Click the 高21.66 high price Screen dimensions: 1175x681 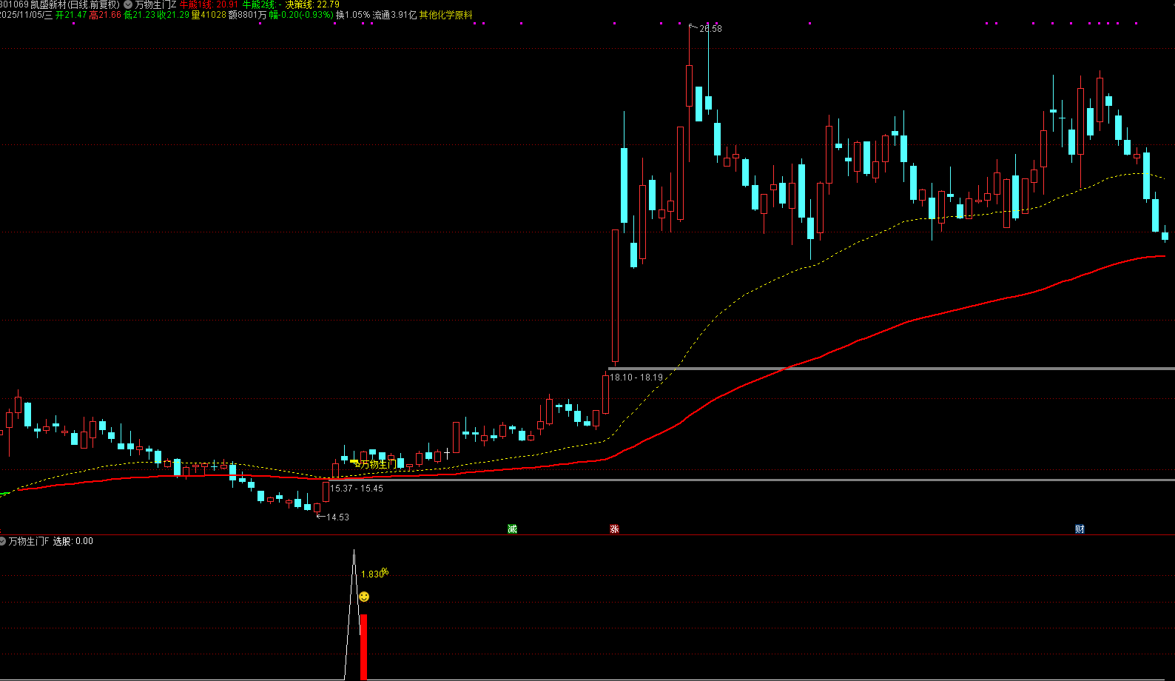pos(105,15)
